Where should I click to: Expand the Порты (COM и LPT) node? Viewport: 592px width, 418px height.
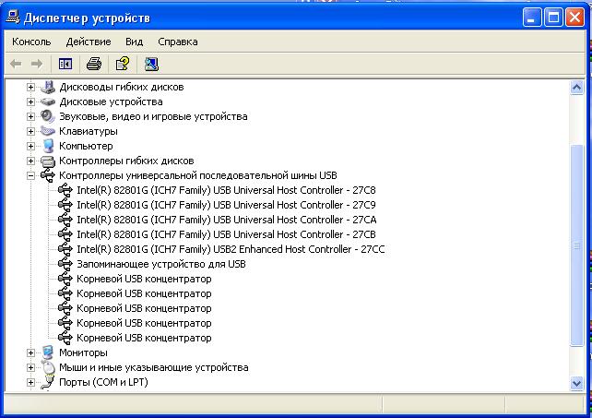point(30,382)
